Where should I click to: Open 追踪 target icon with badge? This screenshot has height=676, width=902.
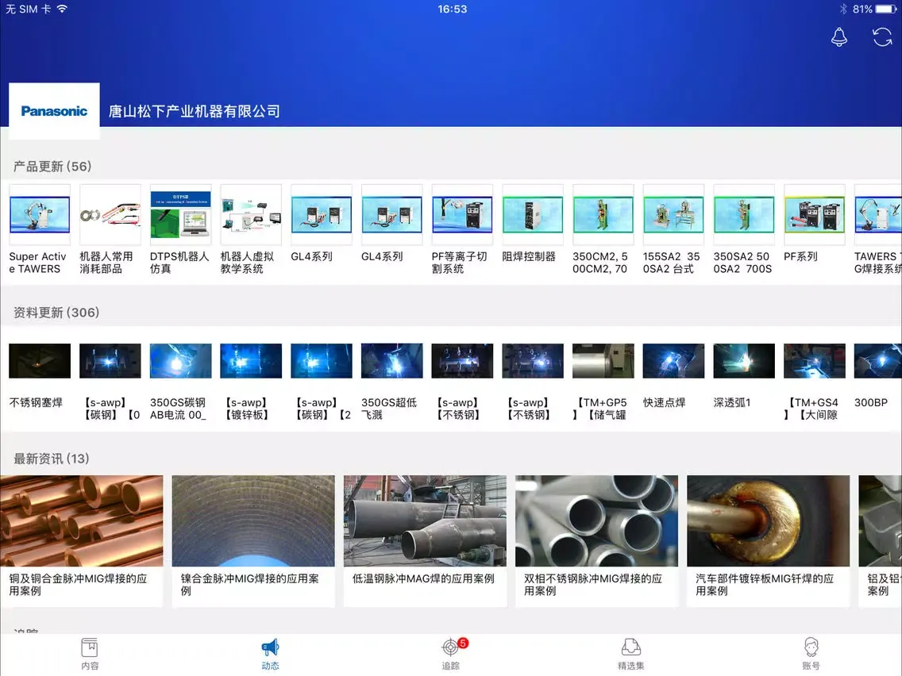(x=451, y=647)
